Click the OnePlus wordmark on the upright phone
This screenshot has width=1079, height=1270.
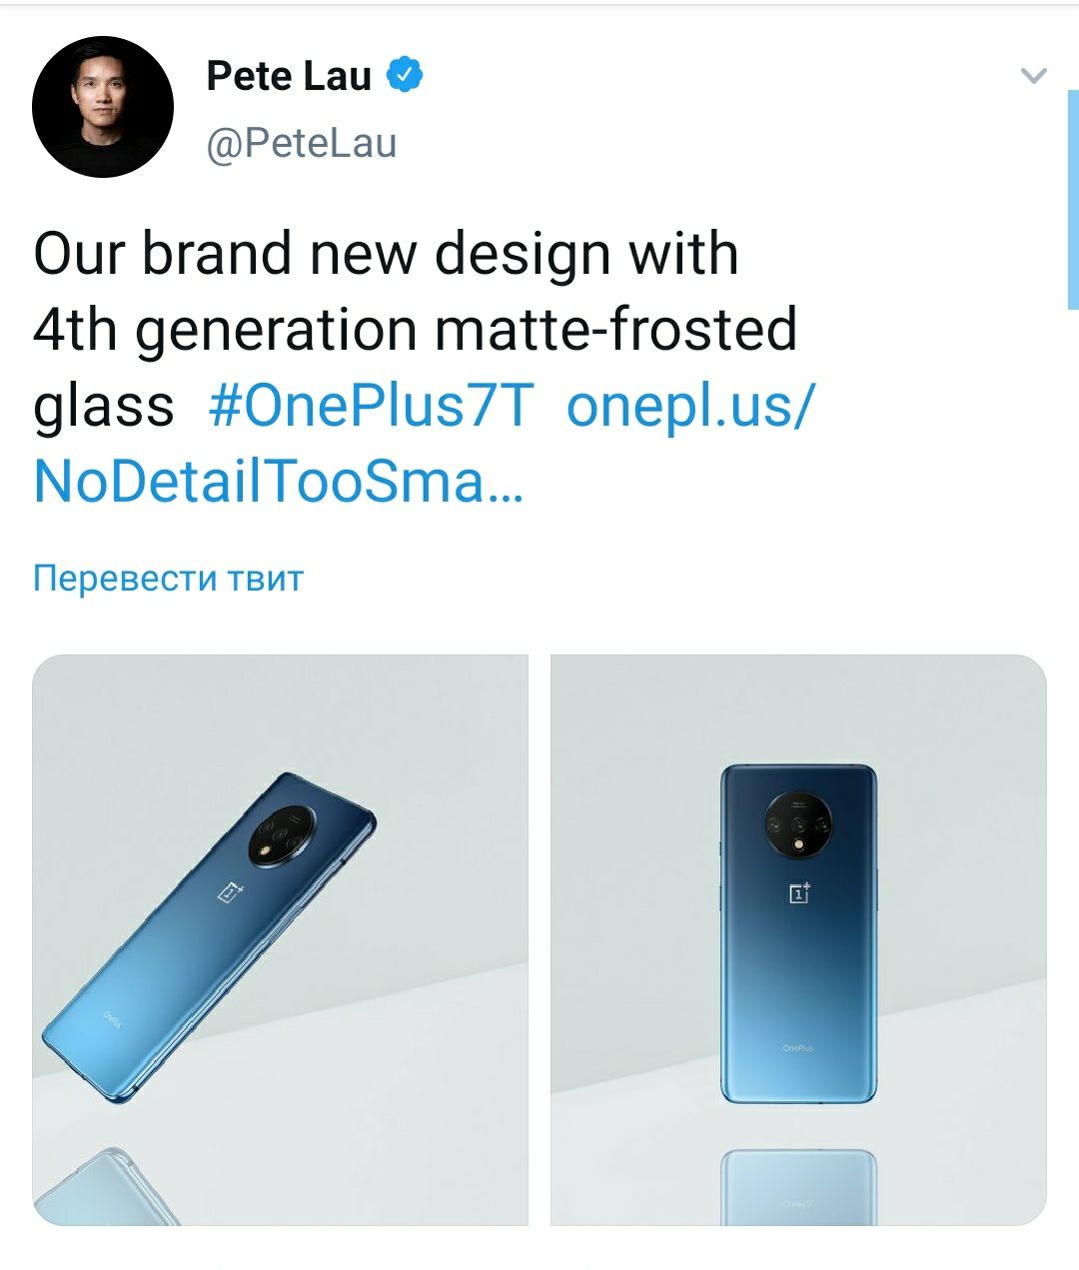pyautogui.click(x=797, y=1048)
